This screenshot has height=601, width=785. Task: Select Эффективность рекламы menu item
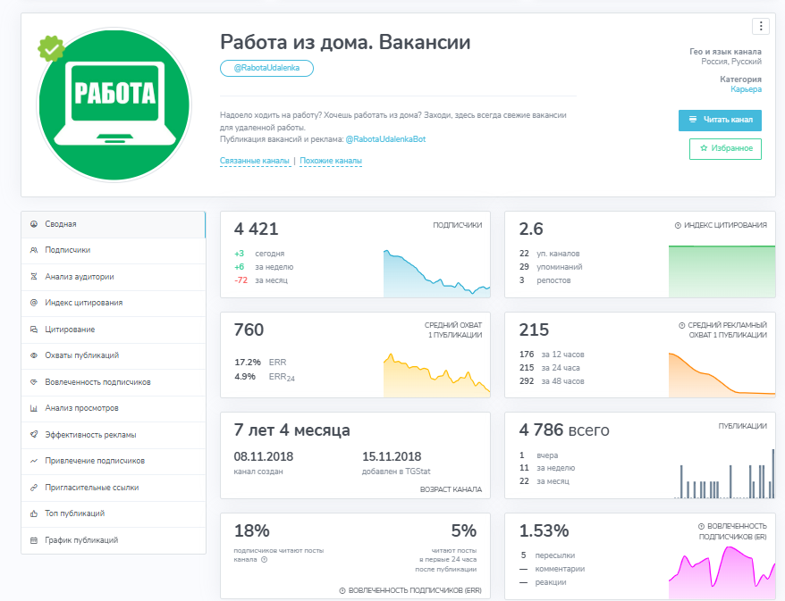tap(114, 435)
